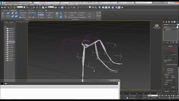Viewport: 179px width, 101px height.
Task: Click the object color swatch by name field
Action: (x=178, y=25)
